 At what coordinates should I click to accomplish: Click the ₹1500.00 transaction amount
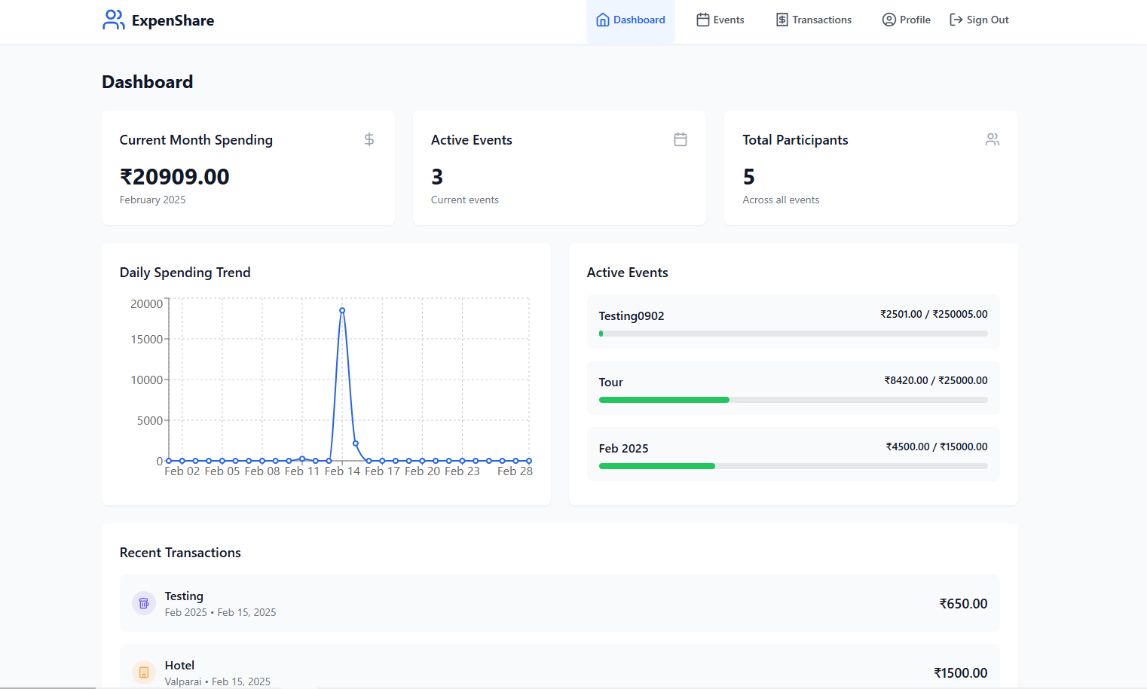point(961,673)
